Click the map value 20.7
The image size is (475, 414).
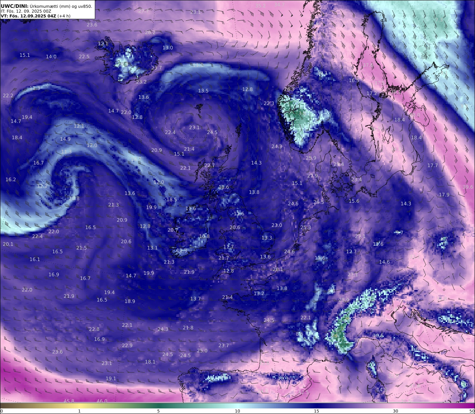(x=173, y=230)
